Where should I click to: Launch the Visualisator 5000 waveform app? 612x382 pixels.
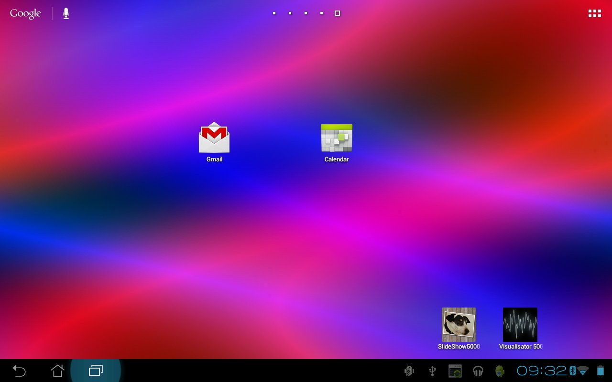[x=520, y=329]
